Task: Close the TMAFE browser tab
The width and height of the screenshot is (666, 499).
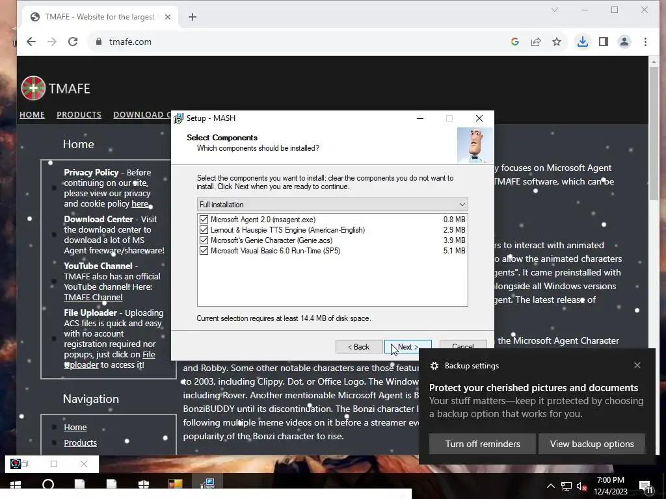Action: click(x=168, y=17)
